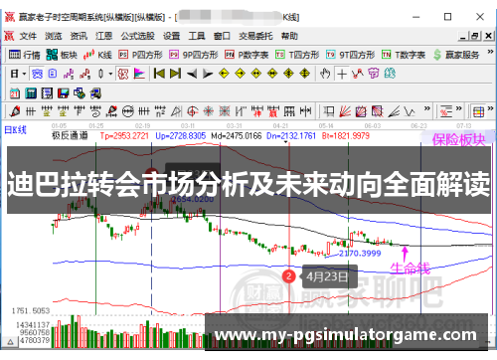Open the 浏览 menu

[x=54, y=36]
